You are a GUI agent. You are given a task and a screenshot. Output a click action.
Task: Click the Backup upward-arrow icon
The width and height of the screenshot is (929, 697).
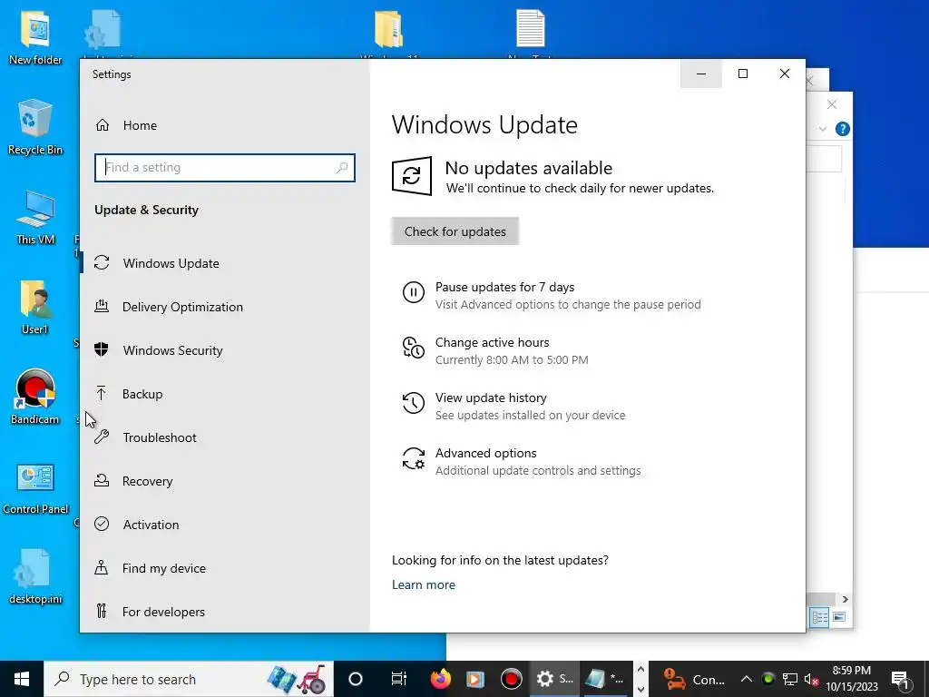(x=102, y=394)
